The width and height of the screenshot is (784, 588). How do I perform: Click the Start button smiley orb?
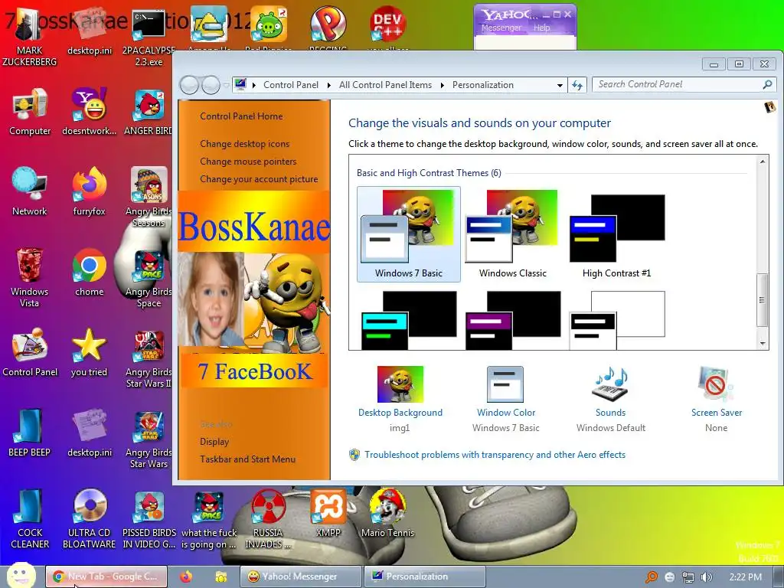(x=21, y=575)
